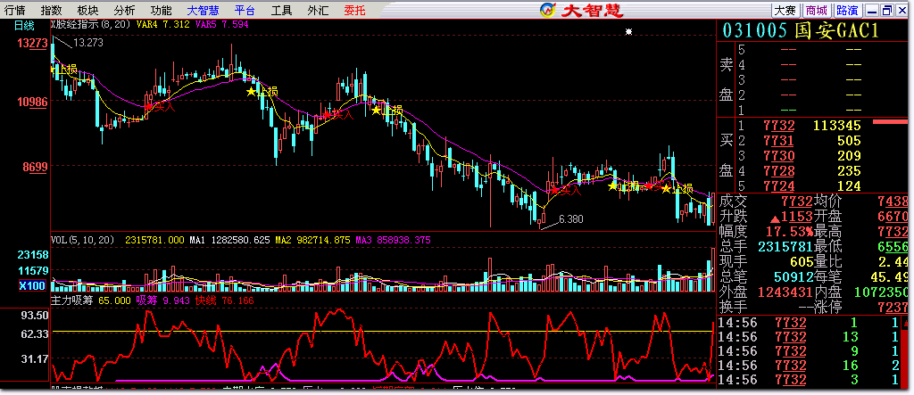Click the 93.50 indicator axis label
The width and height of the screenshot is (914, 395).
click(x=34, y=315)
